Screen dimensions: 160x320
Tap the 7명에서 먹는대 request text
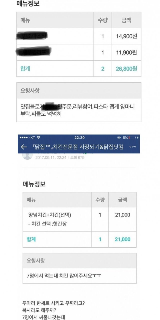pyautogui.click(x=64, y=276)
